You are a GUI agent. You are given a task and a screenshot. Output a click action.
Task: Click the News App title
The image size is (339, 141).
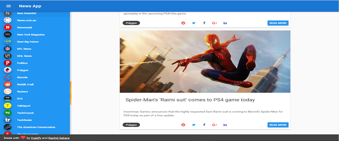click(x=30, y=6)
